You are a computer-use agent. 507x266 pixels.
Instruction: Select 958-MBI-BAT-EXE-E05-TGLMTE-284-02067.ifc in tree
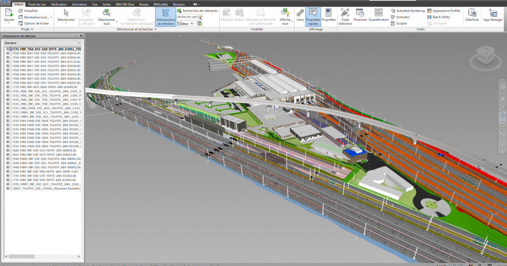(47, 83)
